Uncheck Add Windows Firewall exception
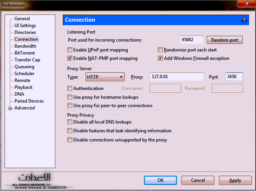 tap(160, 58)
